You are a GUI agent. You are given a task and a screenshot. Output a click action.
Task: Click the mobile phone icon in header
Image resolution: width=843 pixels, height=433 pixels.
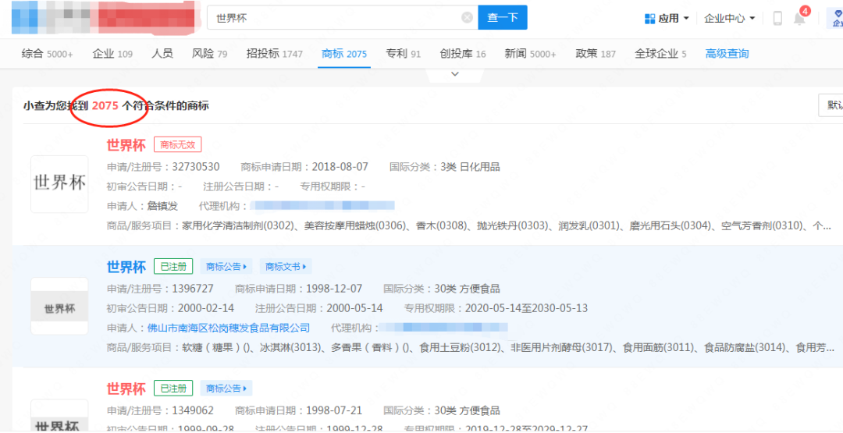coord(777,18)
